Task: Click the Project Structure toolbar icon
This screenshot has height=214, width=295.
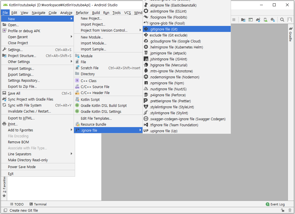Action: click(243, 20)
